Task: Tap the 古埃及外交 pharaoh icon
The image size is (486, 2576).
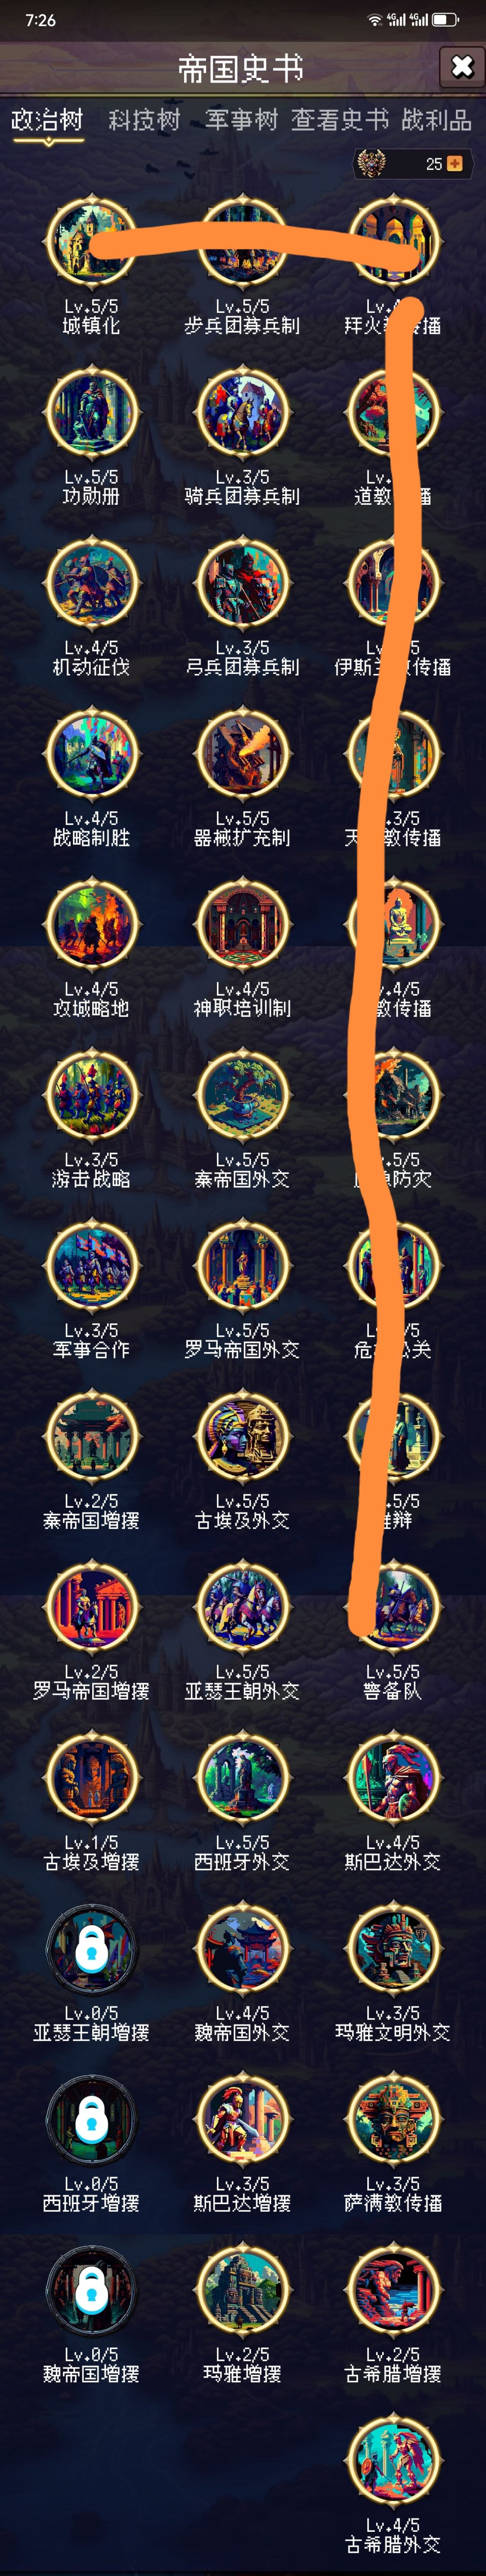Action: tap(243, 1437)
